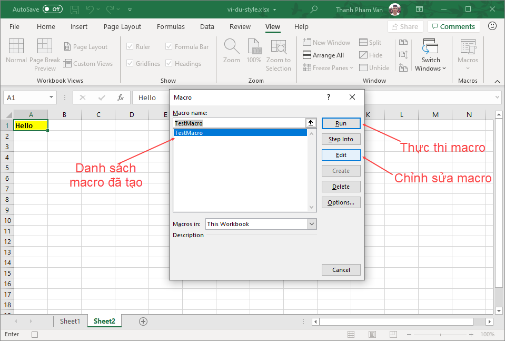Toggle AutoSave switch
The image size is (505, 341).
(53, 9)
